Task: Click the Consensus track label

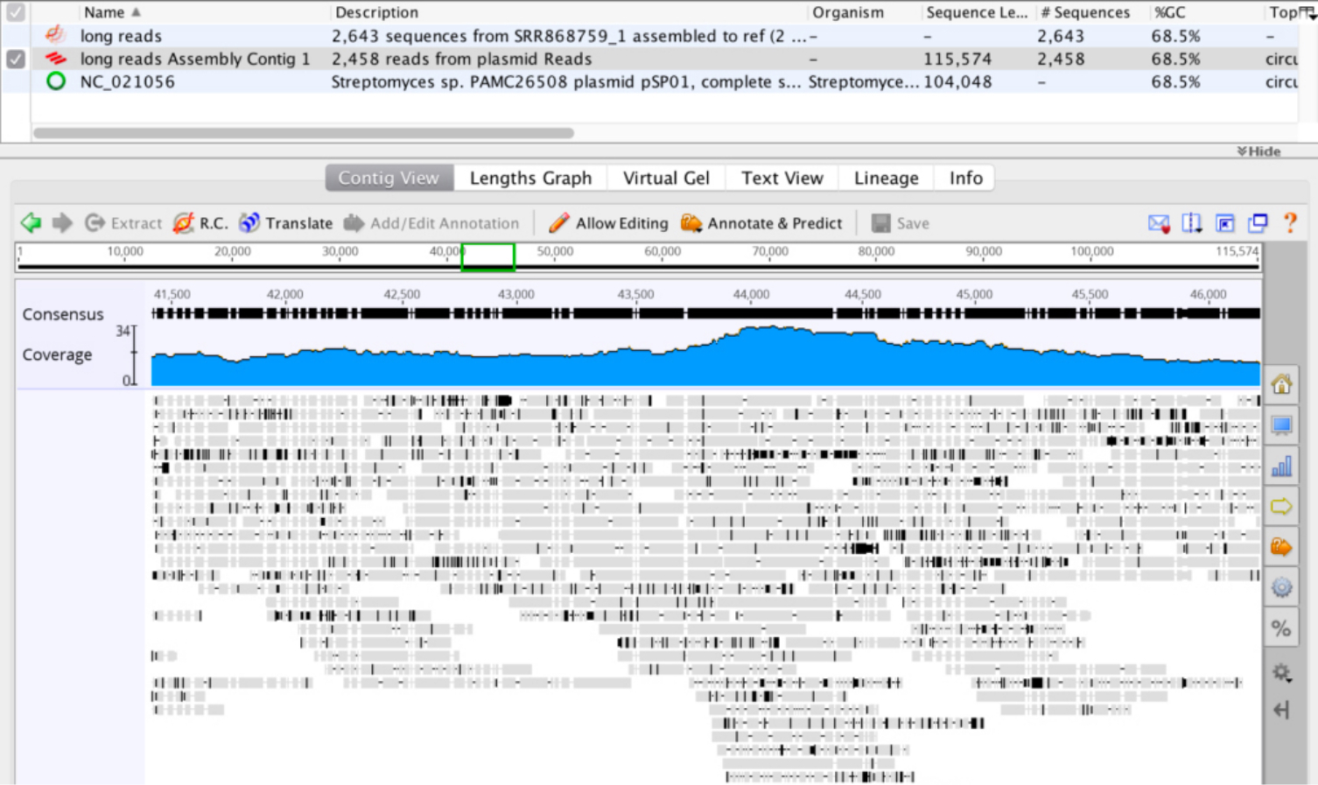Action: coord(63,314)
